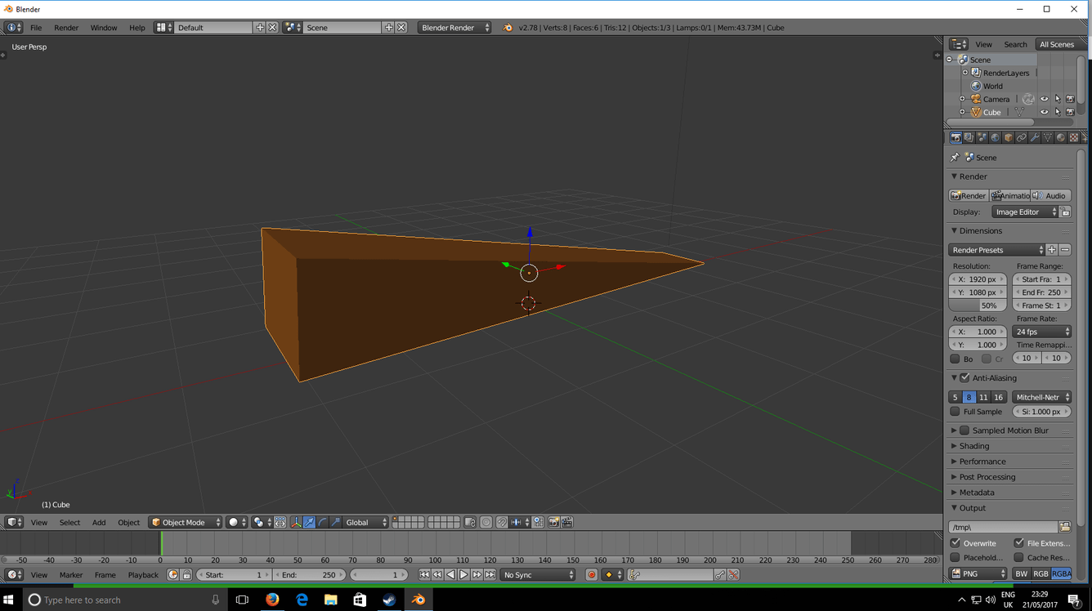
Task: Open the Render menu
Action: coord(65,27)
